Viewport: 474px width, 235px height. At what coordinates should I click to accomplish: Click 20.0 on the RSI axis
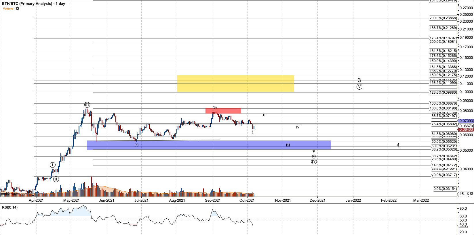[463, 232]
